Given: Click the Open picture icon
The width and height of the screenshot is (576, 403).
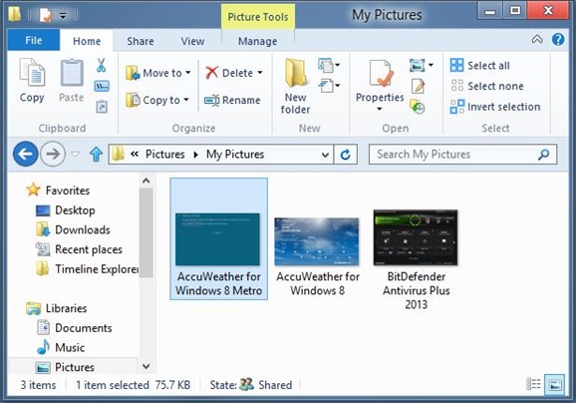Looking at the screenshot, I should [x=418, y=66].
